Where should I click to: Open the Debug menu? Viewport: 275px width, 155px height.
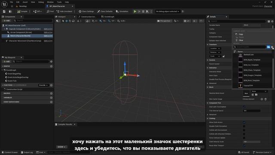pos(41,2)
